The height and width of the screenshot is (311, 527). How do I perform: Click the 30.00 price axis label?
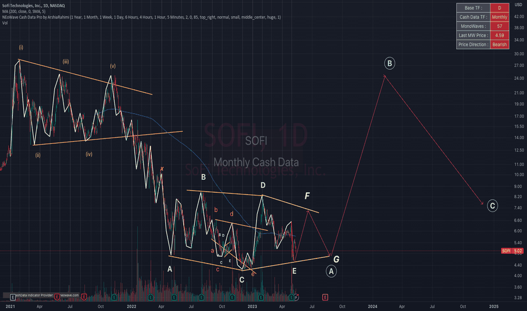(x=519, y=54)
